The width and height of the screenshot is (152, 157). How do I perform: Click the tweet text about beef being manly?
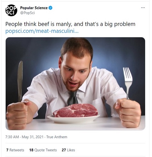tap(70, 24)
